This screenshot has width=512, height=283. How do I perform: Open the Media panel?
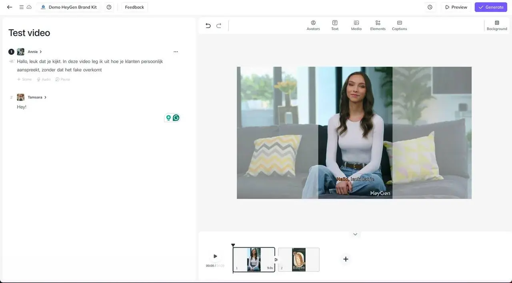(x=356, y=26)
